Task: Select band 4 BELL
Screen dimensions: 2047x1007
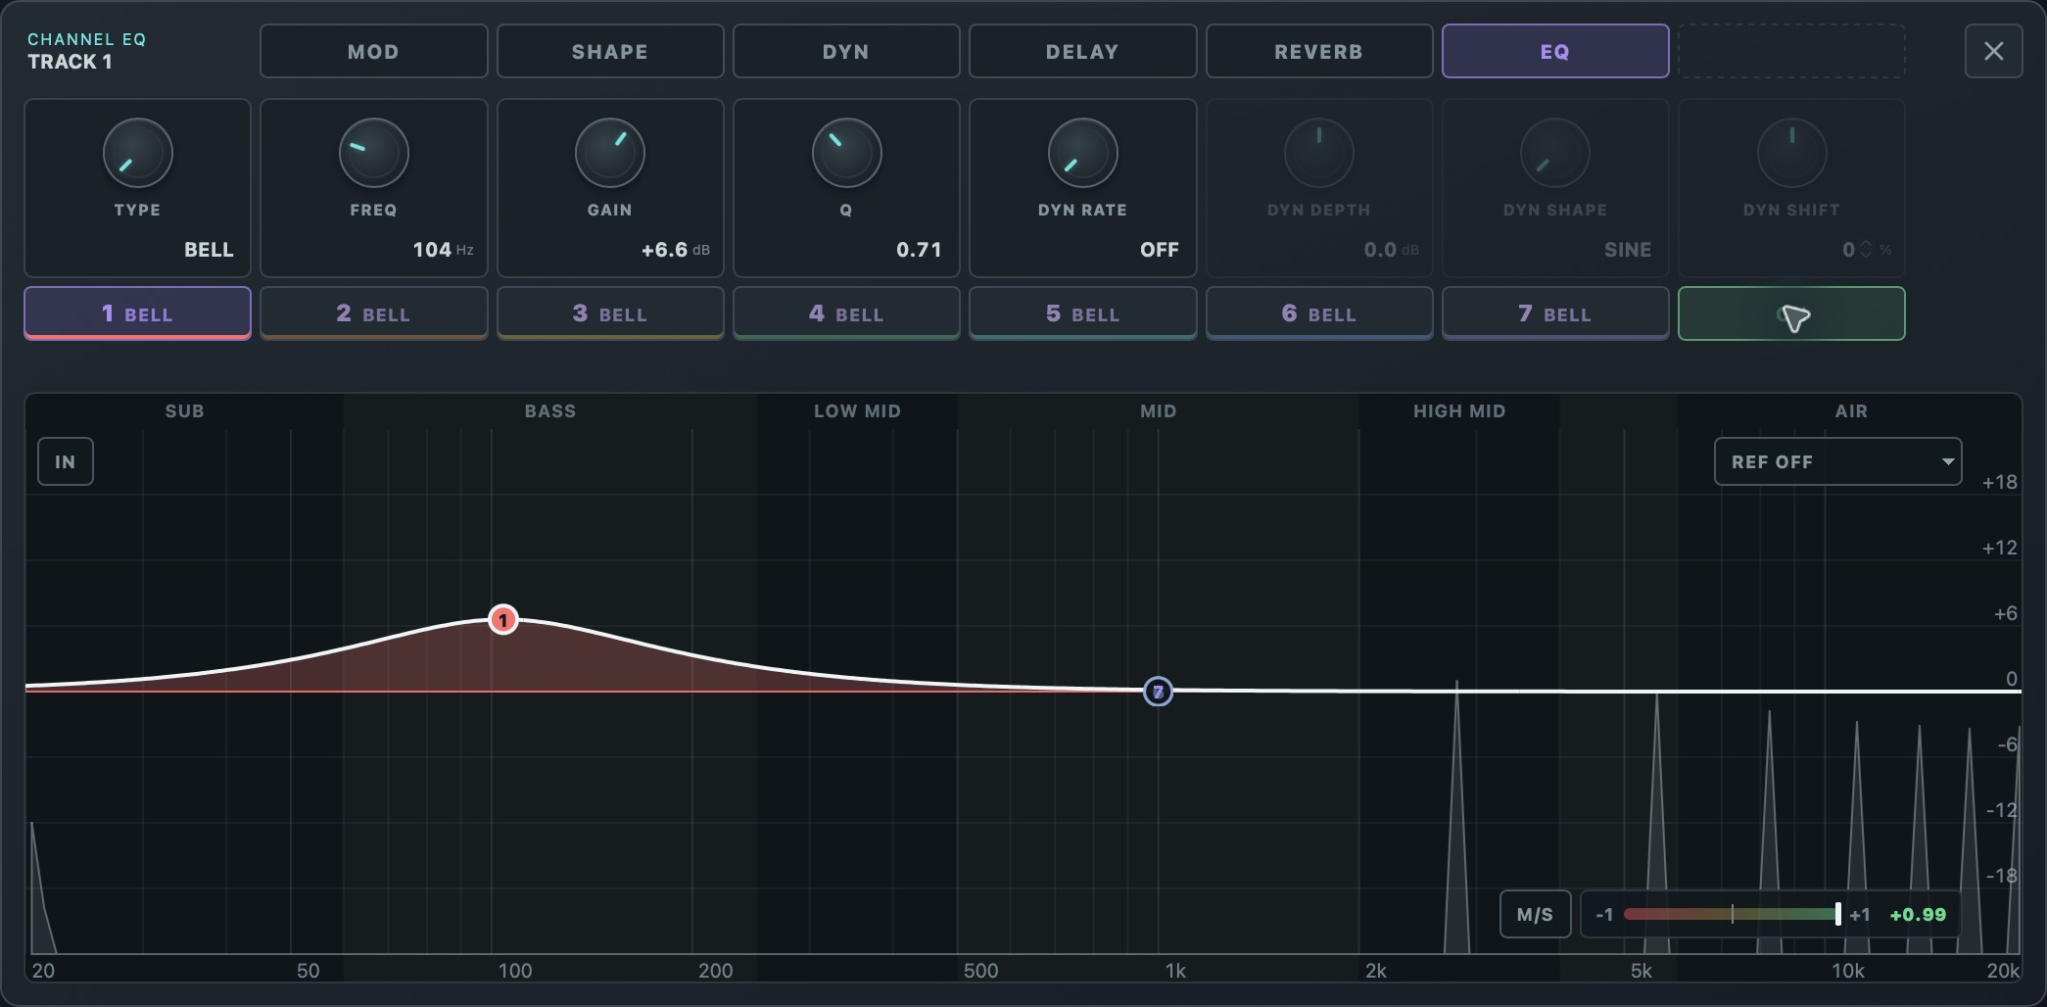Action: point(846,313)
